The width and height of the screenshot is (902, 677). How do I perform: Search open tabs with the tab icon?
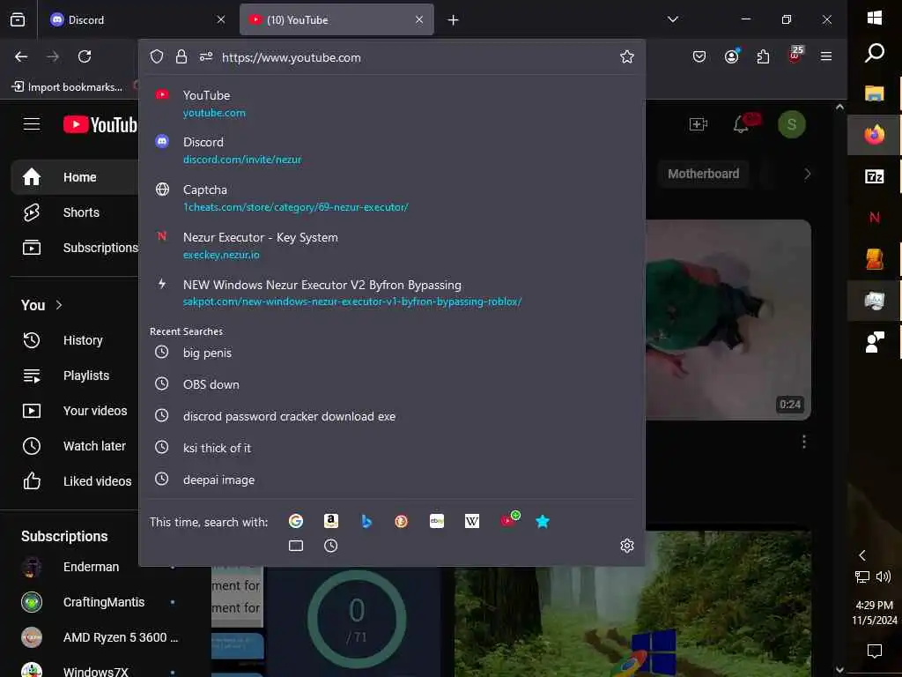[x=296, y=545]
